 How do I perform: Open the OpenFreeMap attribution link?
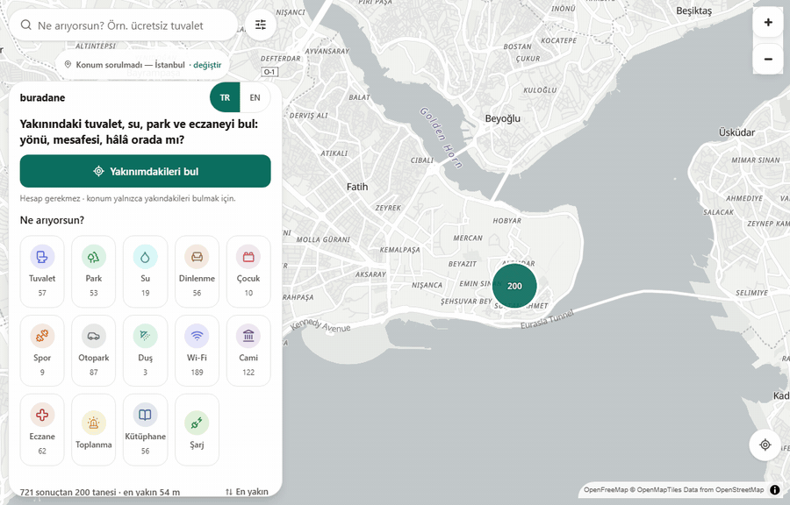coord(606,489)
